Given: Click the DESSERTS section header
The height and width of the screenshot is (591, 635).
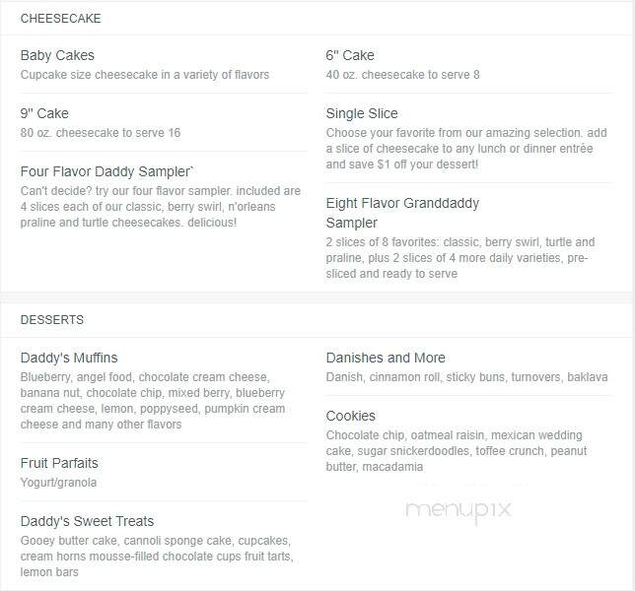Looking at the screenshot, I should point(52,320).
